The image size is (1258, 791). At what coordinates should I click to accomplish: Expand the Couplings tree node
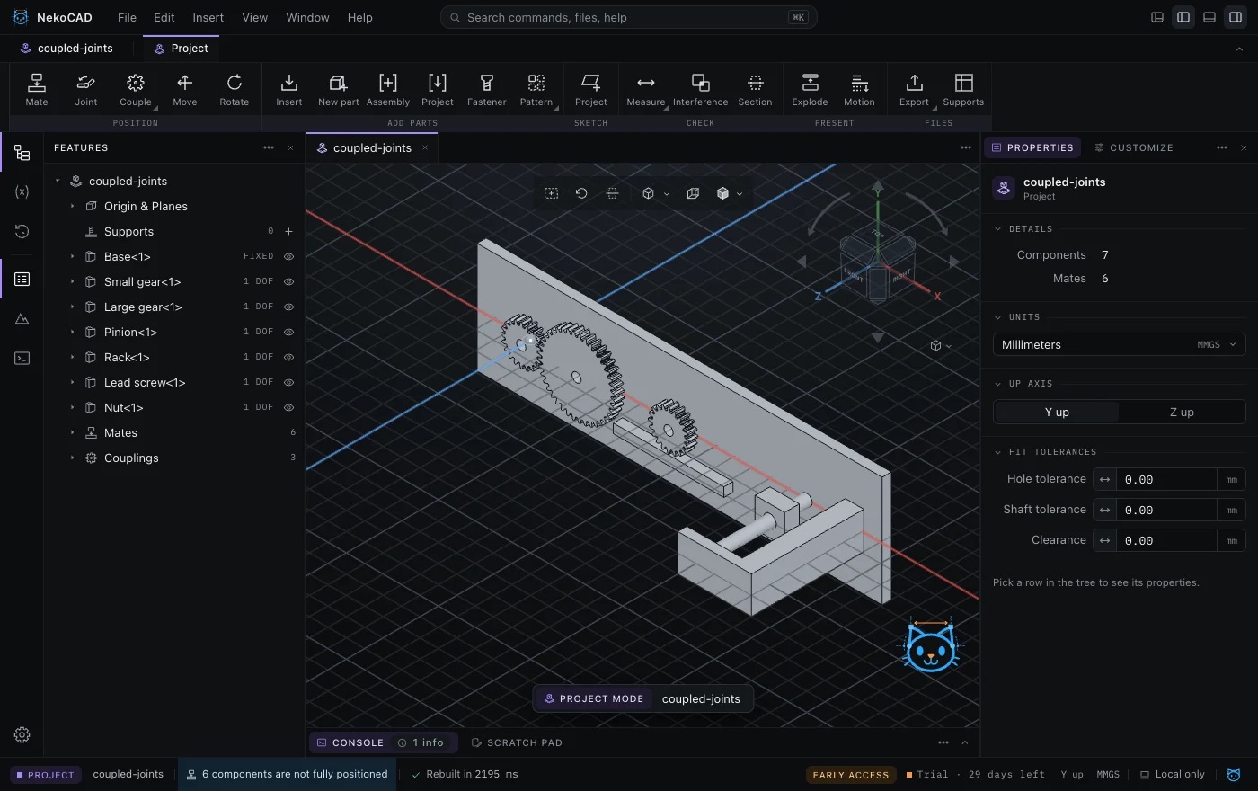73,458
